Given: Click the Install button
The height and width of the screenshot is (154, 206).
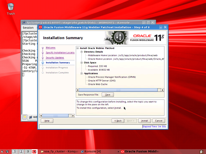Looking at the screenshot, I should 145,121.
